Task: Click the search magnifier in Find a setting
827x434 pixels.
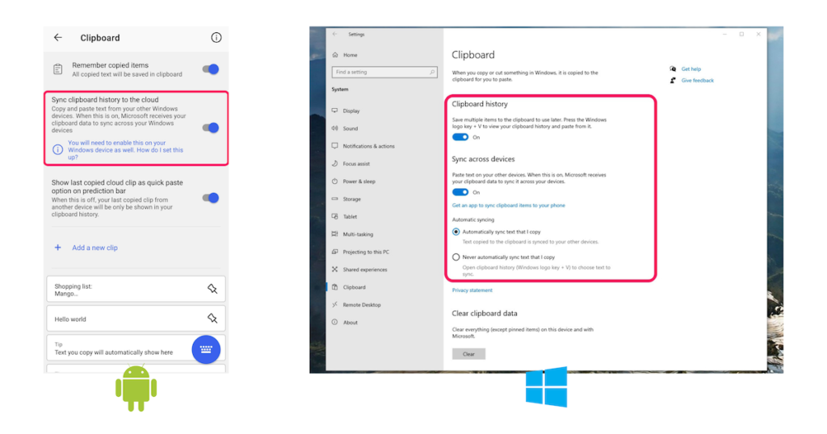Action: coord(432,72)
